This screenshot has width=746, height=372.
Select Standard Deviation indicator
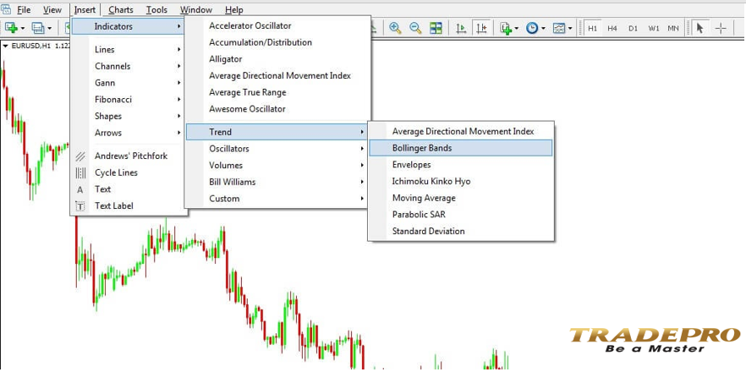point(460,231)
